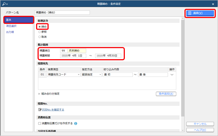Select the 取消 radio button
The image size is (218, 136).
tap(40, 37)
